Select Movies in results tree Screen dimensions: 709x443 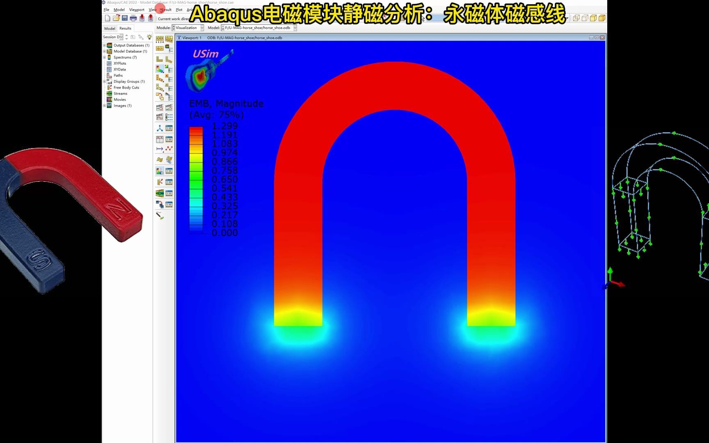coord(119,99)
